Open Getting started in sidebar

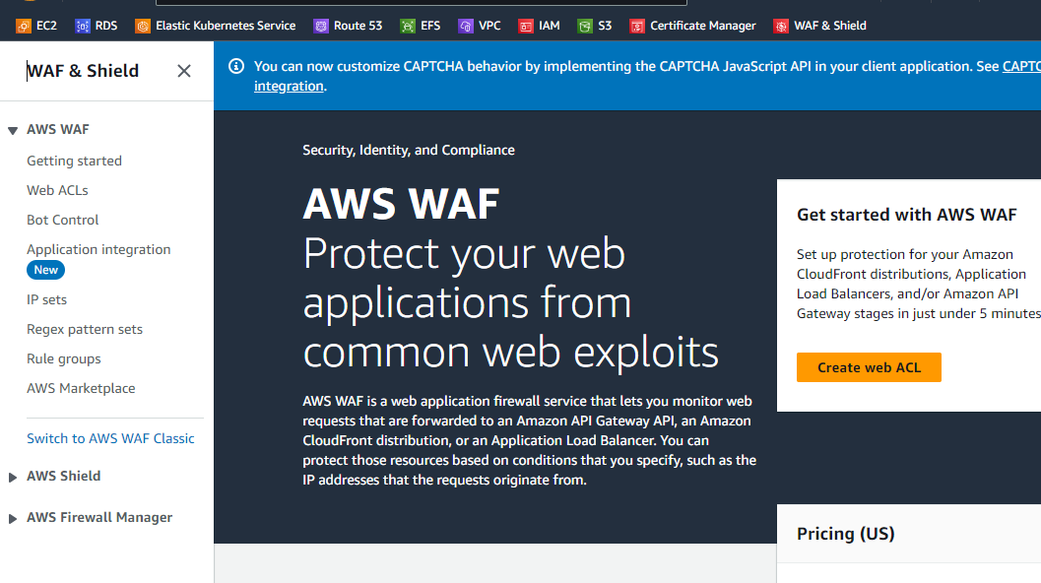(75, 161)
